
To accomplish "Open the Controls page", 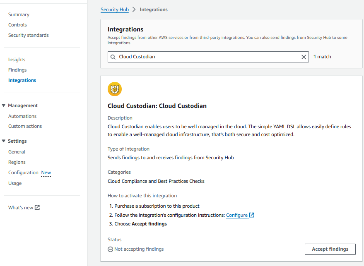I will [x=17, y=25].
